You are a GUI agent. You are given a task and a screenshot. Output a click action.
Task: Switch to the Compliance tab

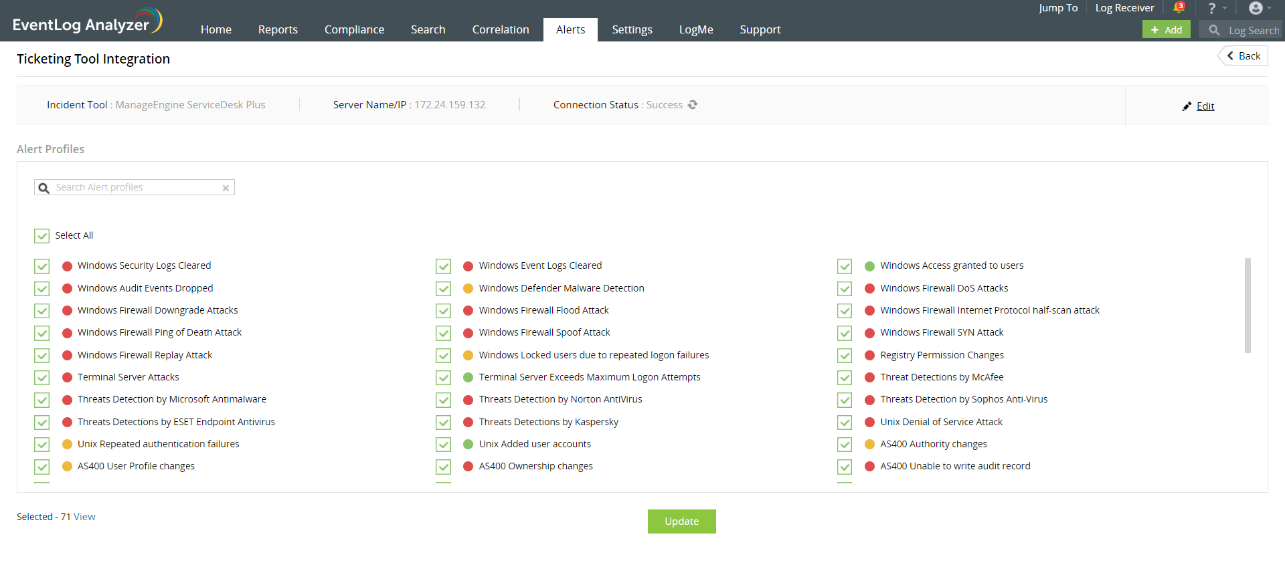pyautogui.click(x=354, y=29)
